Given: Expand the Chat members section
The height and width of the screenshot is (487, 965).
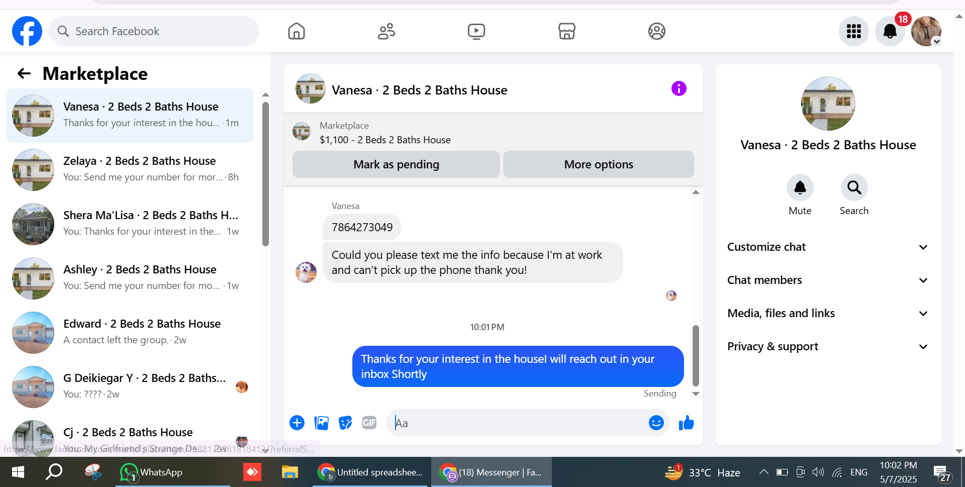Looking at the screenshot, I should tap(828, 280).
